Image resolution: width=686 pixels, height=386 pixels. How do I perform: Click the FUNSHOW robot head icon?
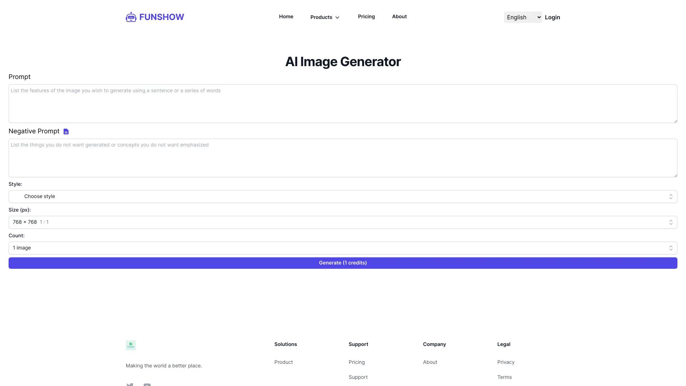[131, 17]
